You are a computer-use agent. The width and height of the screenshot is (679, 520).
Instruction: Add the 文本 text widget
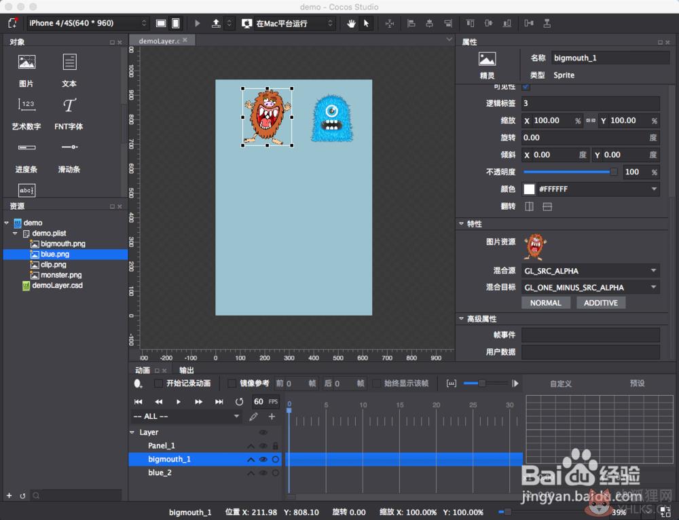click(x=69, y=69)
